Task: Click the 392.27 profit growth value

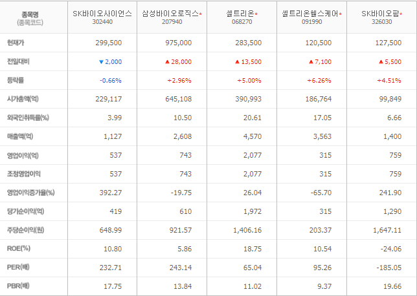Action: [x=111, y=193]
